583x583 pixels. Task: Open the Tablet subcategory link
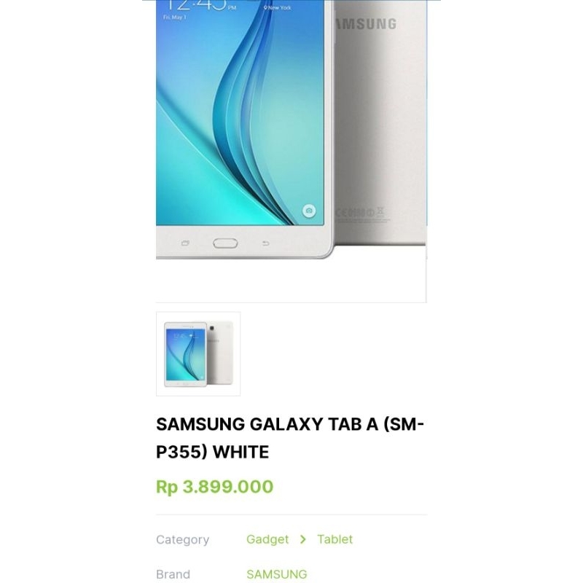coord(334,539)
